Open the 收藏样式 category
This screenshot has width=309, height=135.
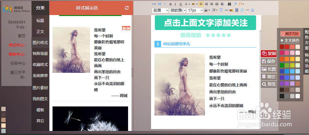pyautogui.click(x=40, y=65)
